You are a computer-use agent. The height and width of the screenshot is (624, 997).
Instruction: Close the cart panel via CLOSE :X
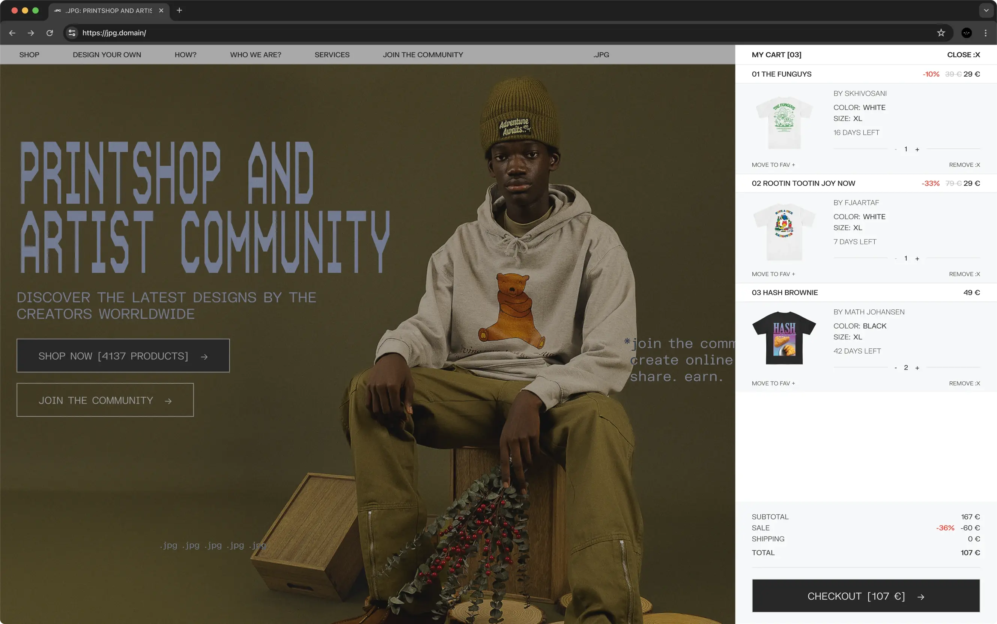point(963,54)
